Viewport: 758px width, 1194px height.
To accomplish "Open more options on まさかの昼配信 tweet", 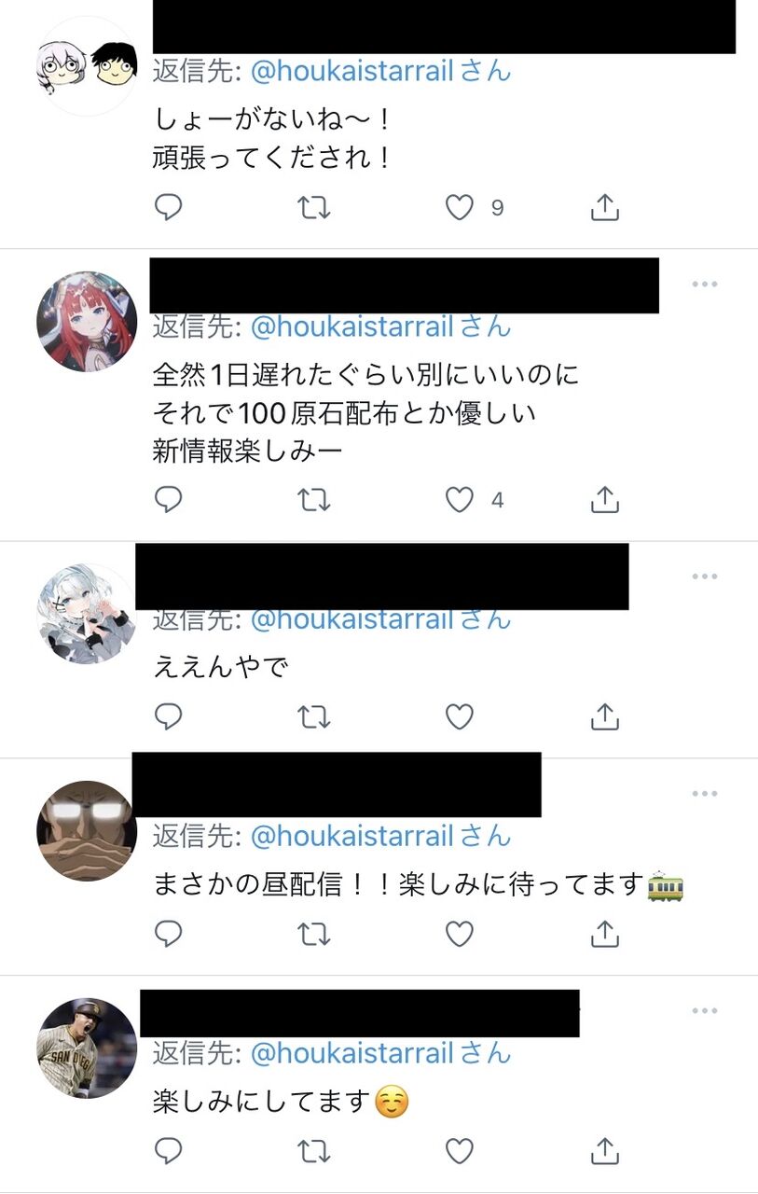I will (x=705, y=793).
